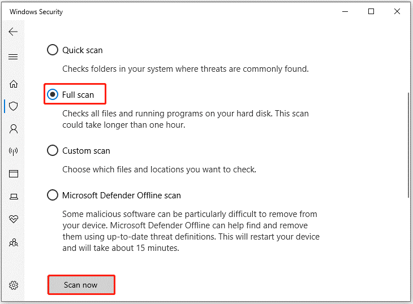This screenshot has width=413, height=304.
Task: Open Firewall & network protection icon
Action: point(14,151)
